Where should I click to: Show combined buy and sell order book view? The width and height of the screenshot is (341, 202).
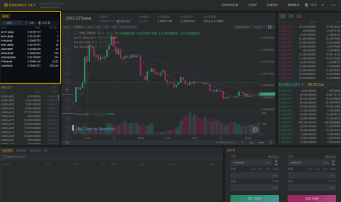coord(282,16)
